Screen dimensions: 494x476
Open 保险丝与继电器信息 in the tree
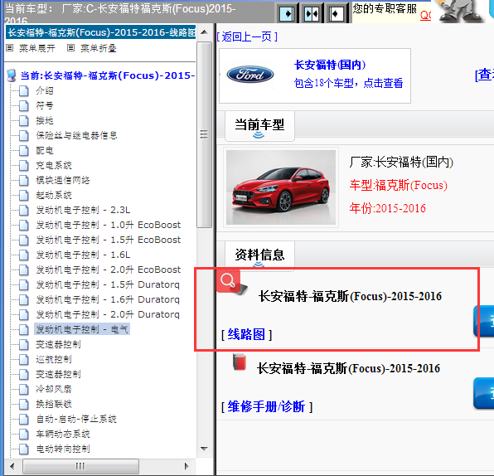76,135
